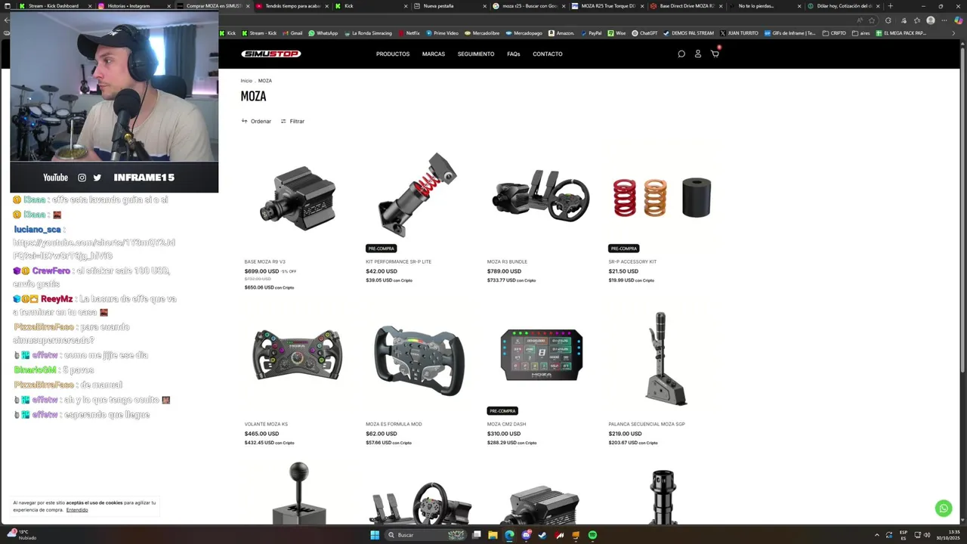
Task: Click the colored springs accessory kit image
Action: (x=662, y=197)
